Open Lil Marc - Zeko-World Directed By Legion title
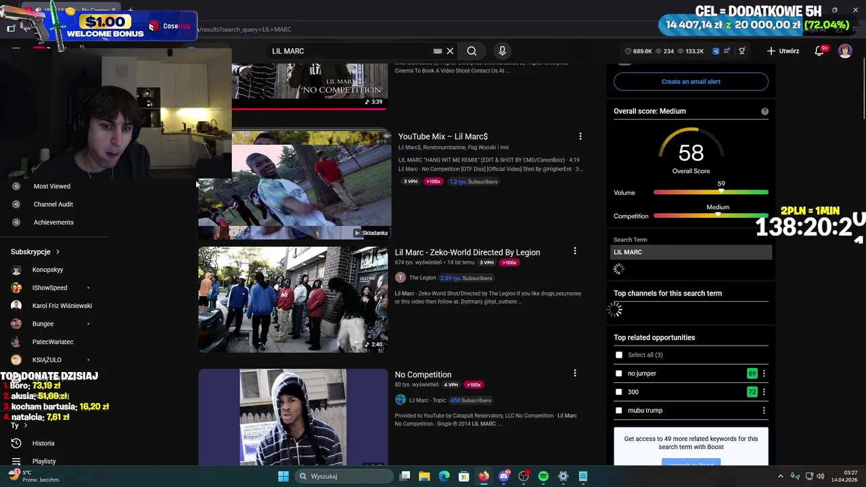 [x=467, y=252]
